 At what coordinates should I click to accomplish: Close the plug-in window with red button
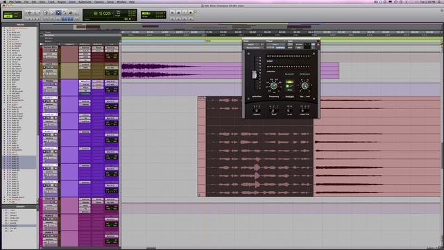(x=318, y=44)
